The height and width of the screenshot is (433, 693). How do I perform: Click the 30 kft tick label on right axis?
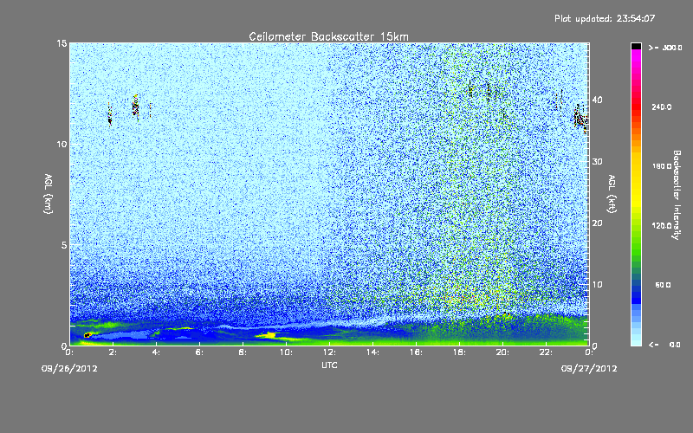(x=597, y=162)
